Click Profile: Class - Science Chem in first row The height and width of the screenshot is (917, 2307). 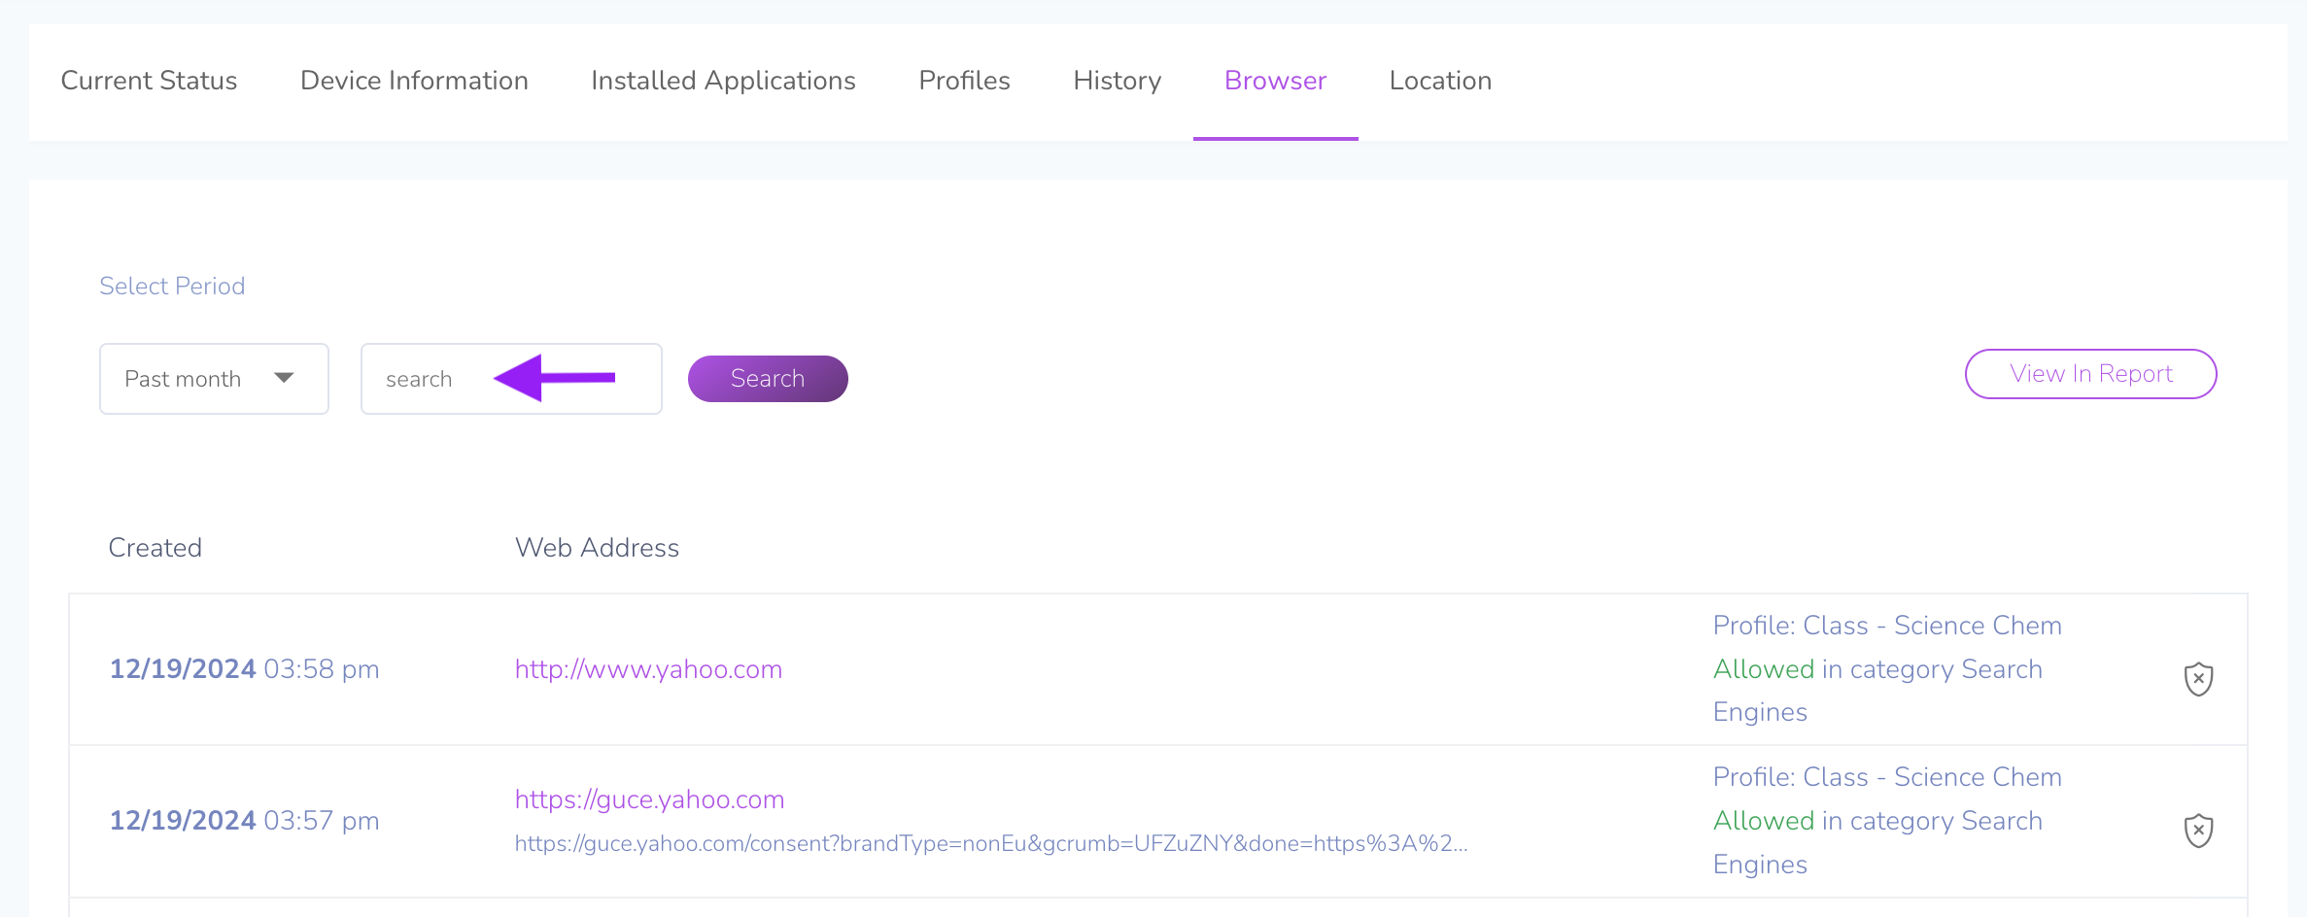coord(1887,626)
